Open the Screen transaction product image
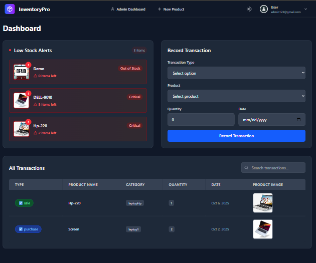This screenshot has height=263, width=316. coord(263,229)
